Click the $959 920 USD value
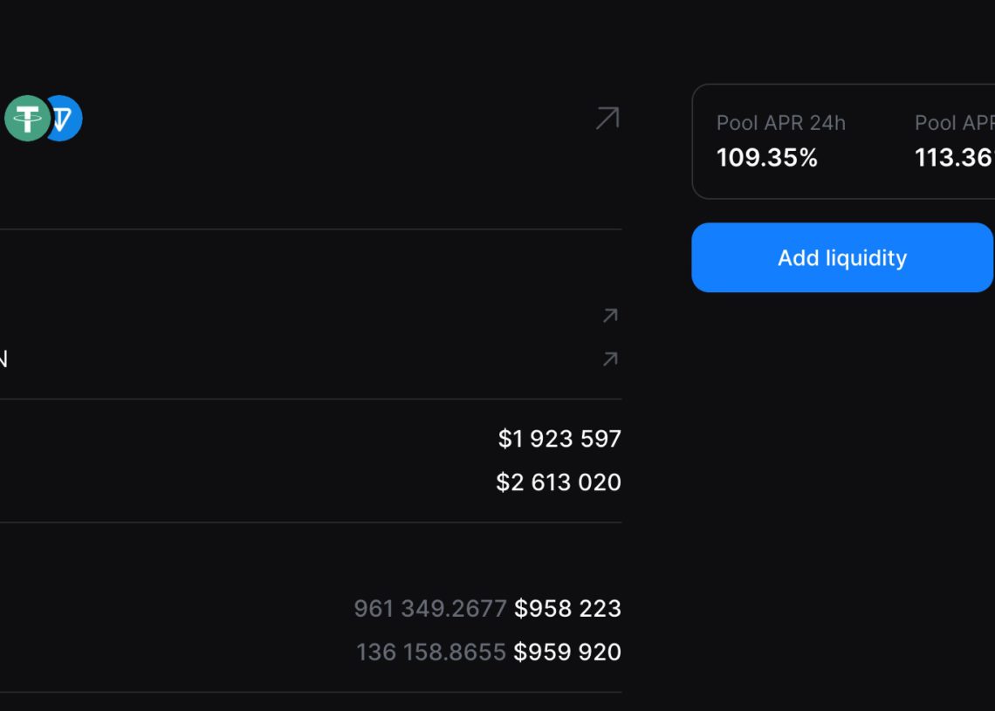This screenshot has width=995, height=711. point(567,652)
